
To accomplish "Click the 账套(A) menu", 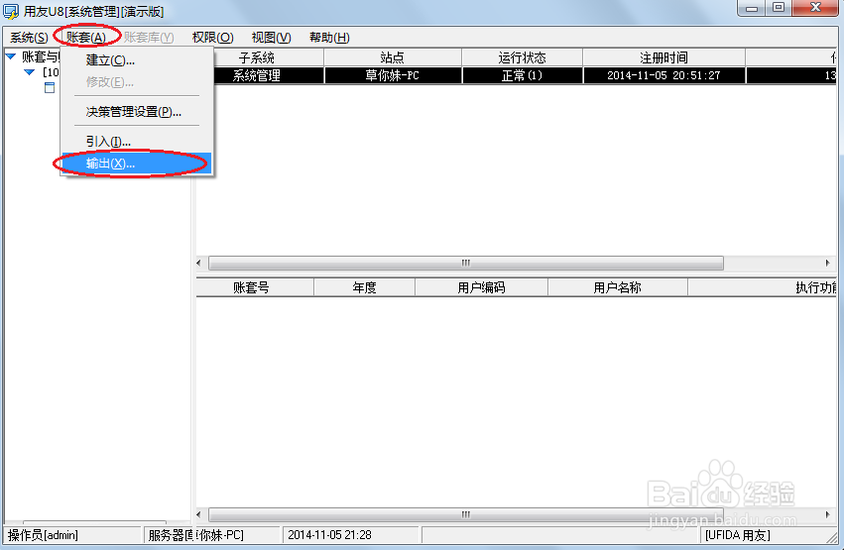I will pyautogui.click(x=86, y=38).
